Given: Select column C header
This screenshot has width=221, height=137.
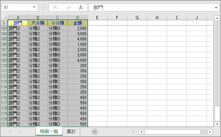Looking at the screenshot, I should tap(58, 18).
